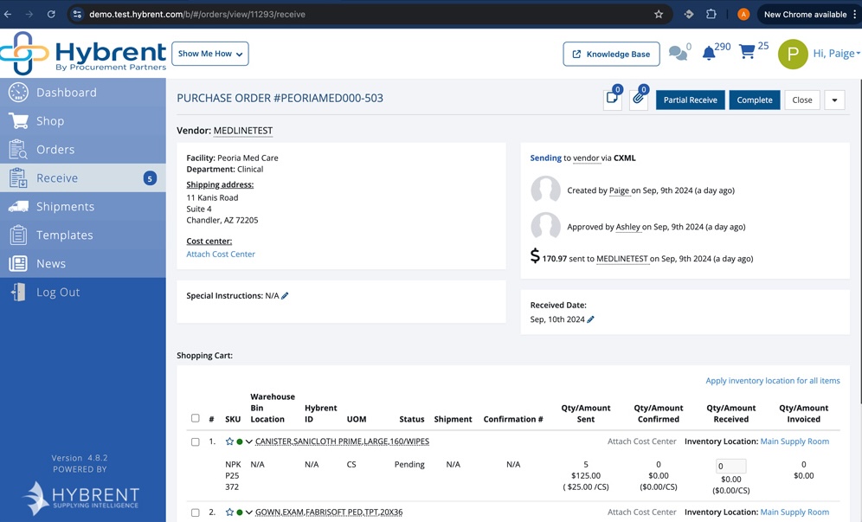Bookmark this page in the Chrome address bar
The height and width of the screenshot is (522, 862).
[x=659, y=15]
